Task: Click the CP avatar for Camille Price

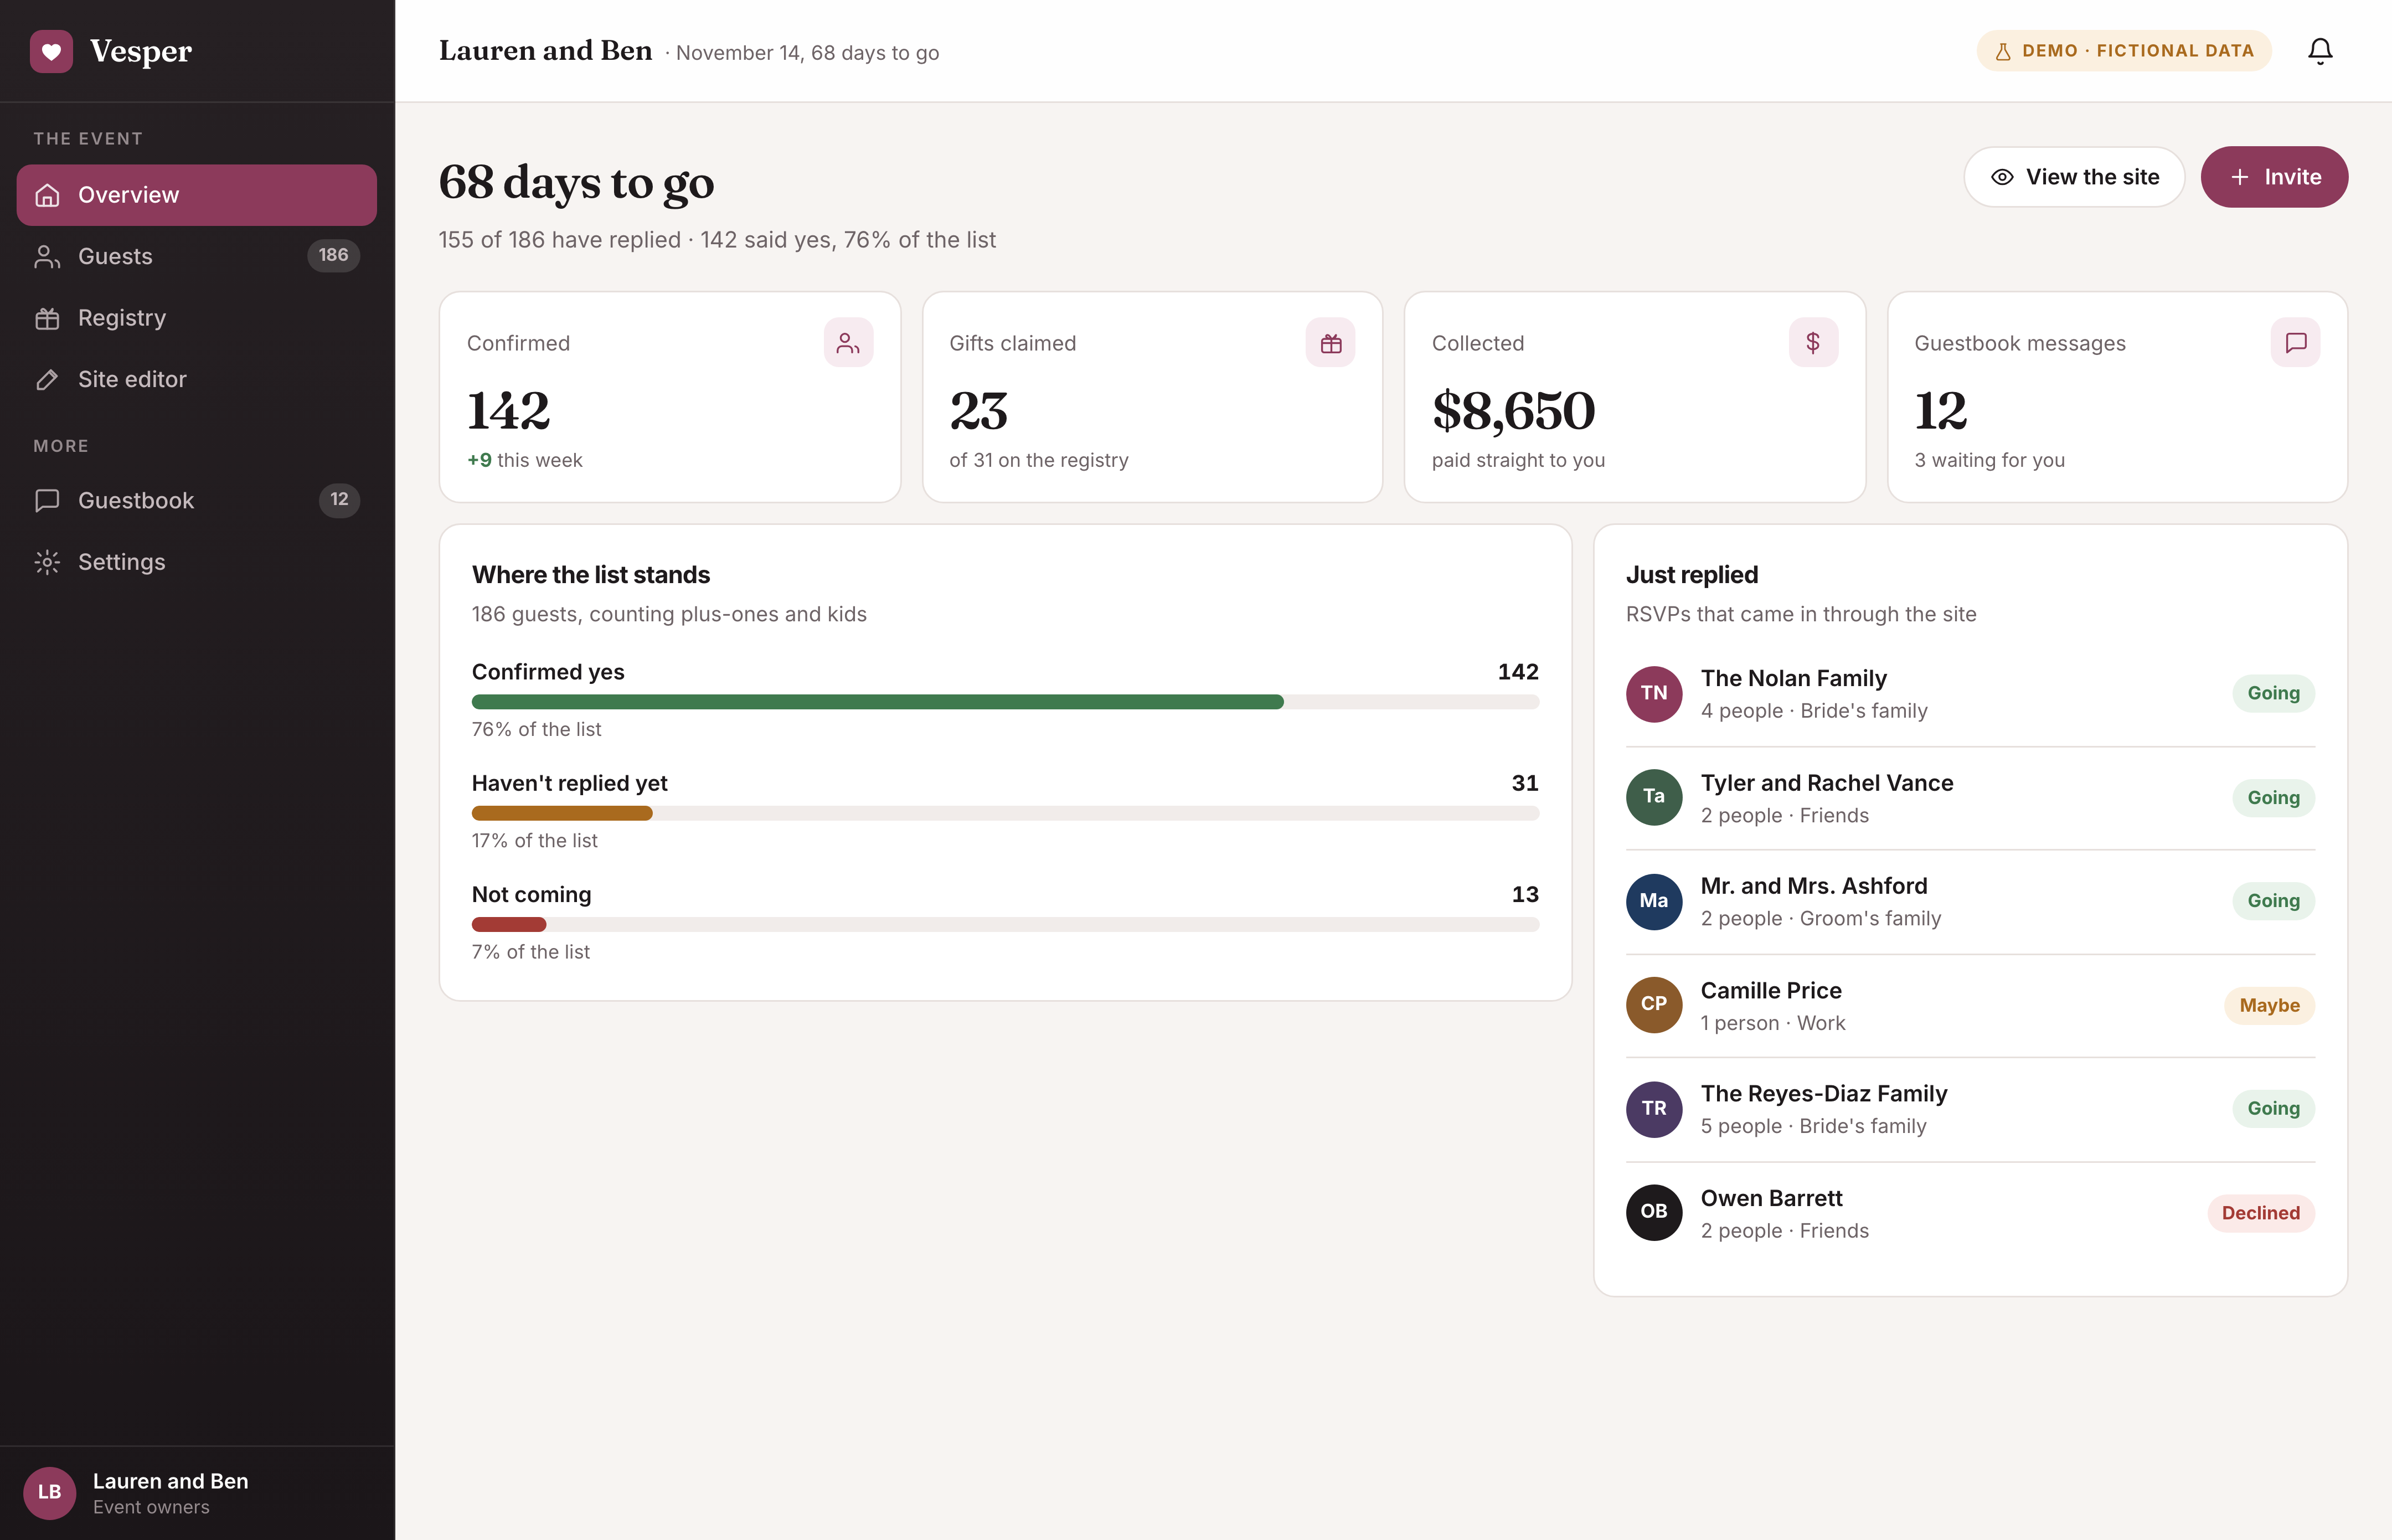Action: (x=1653, y=1004)
